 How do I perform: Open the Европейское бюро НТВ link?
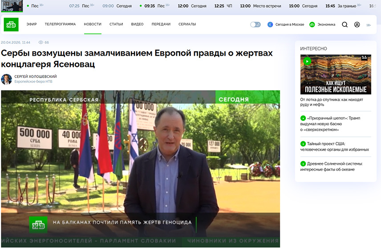point(33,81)
